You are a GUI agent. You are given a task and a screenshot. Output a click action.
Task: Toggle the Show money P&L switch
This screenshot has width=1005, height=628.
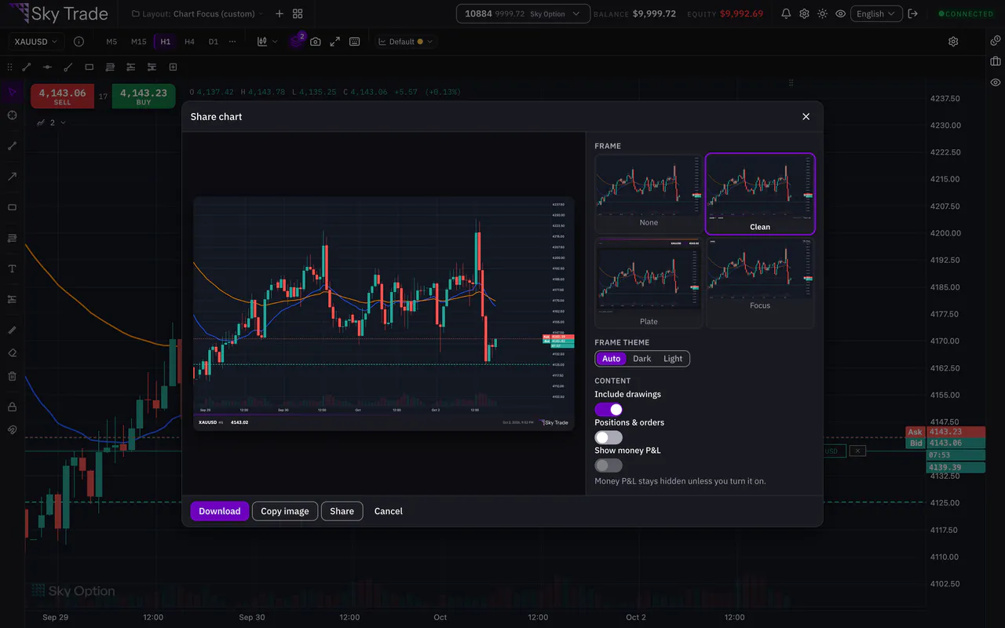click(608, 466)
